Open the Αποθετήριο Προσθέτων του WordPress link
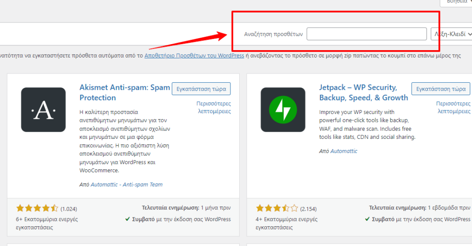 pyautogui.click(x=194, y=56)
